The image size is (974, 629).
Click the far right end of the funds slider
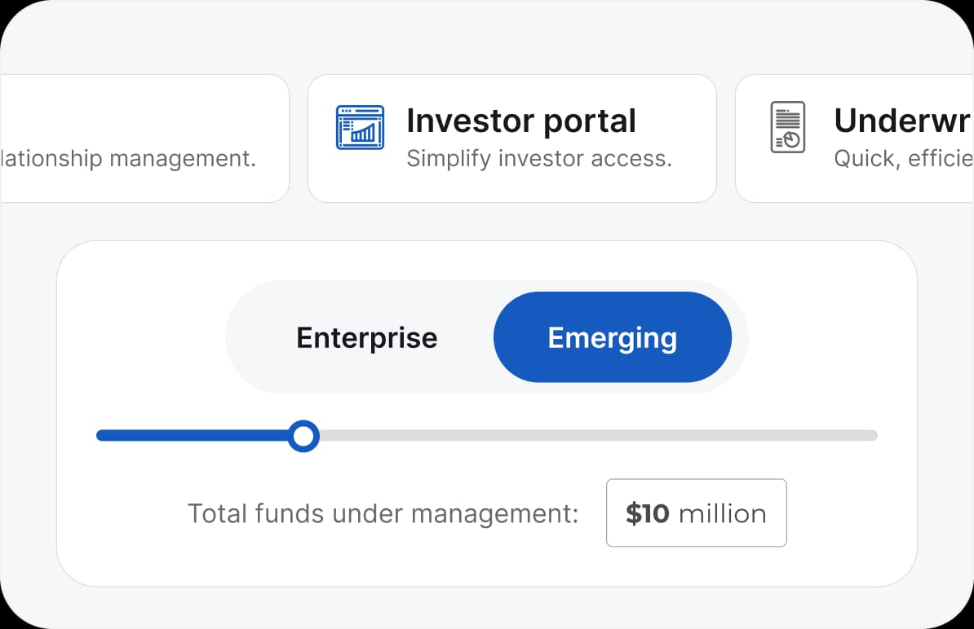pyautogui.click(x=871, y=436)
